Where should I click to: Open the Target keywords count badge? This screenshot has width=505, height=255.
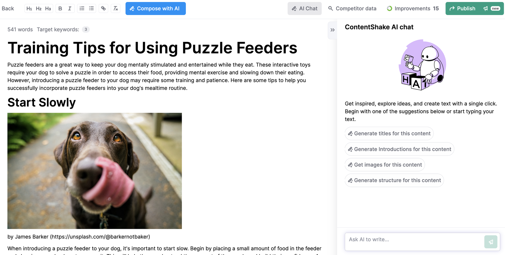[x=86, y=29]
